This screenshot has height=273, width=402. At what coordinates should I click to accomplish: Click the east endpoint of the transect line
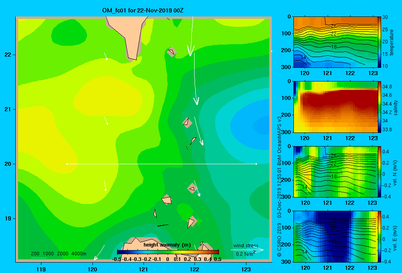pyautogui.click(x=256, y=164)
